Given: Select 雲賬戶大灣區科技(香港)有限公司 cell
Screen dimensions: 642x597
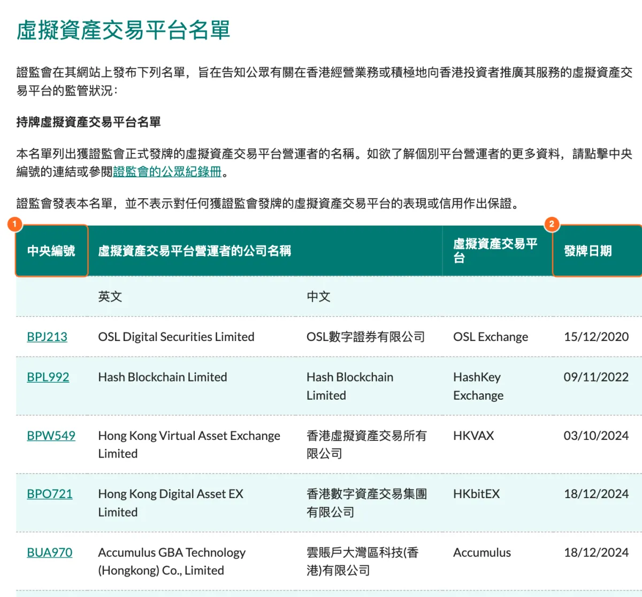Looking at the screenshot, I should point(362,561).
